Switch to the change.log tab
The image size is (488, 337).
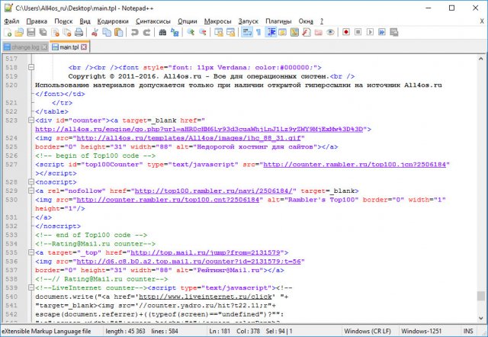(x=25, y=47)
